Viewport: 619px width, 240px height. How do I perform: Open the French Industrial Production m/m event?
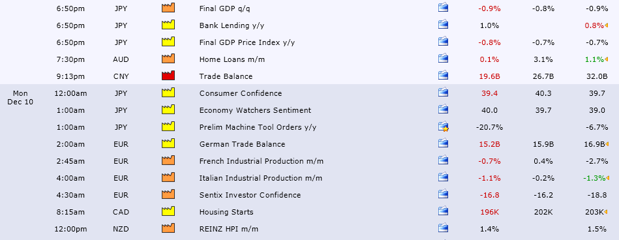click(x=262, y=161)
